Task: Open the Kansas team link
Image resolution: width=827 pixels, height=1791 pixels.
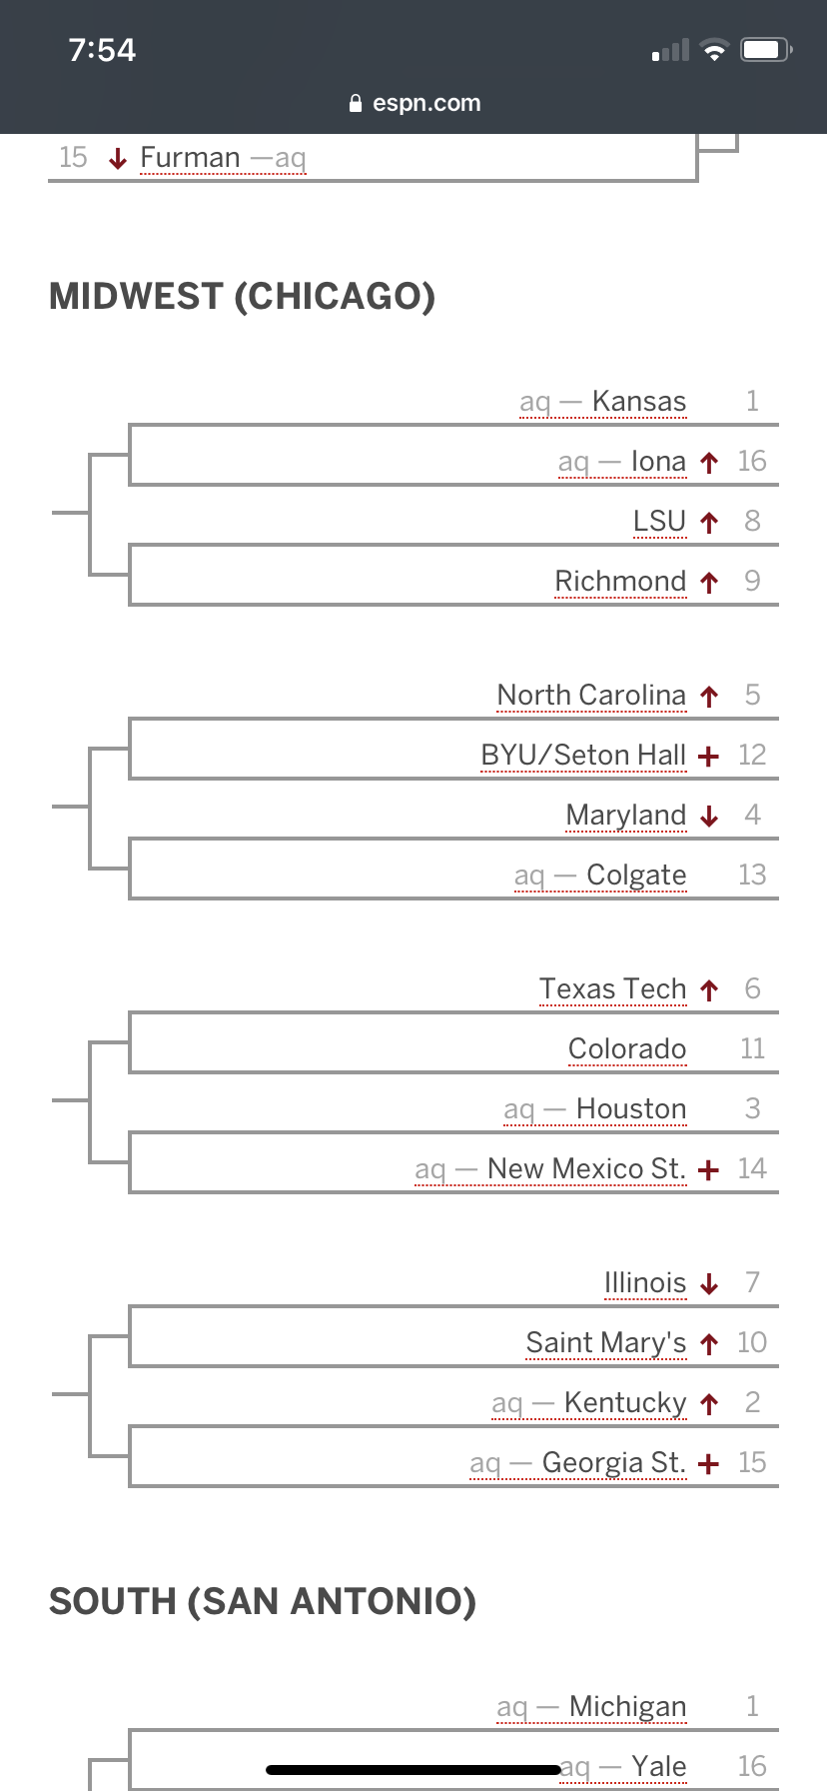Action: pos(638,402)
